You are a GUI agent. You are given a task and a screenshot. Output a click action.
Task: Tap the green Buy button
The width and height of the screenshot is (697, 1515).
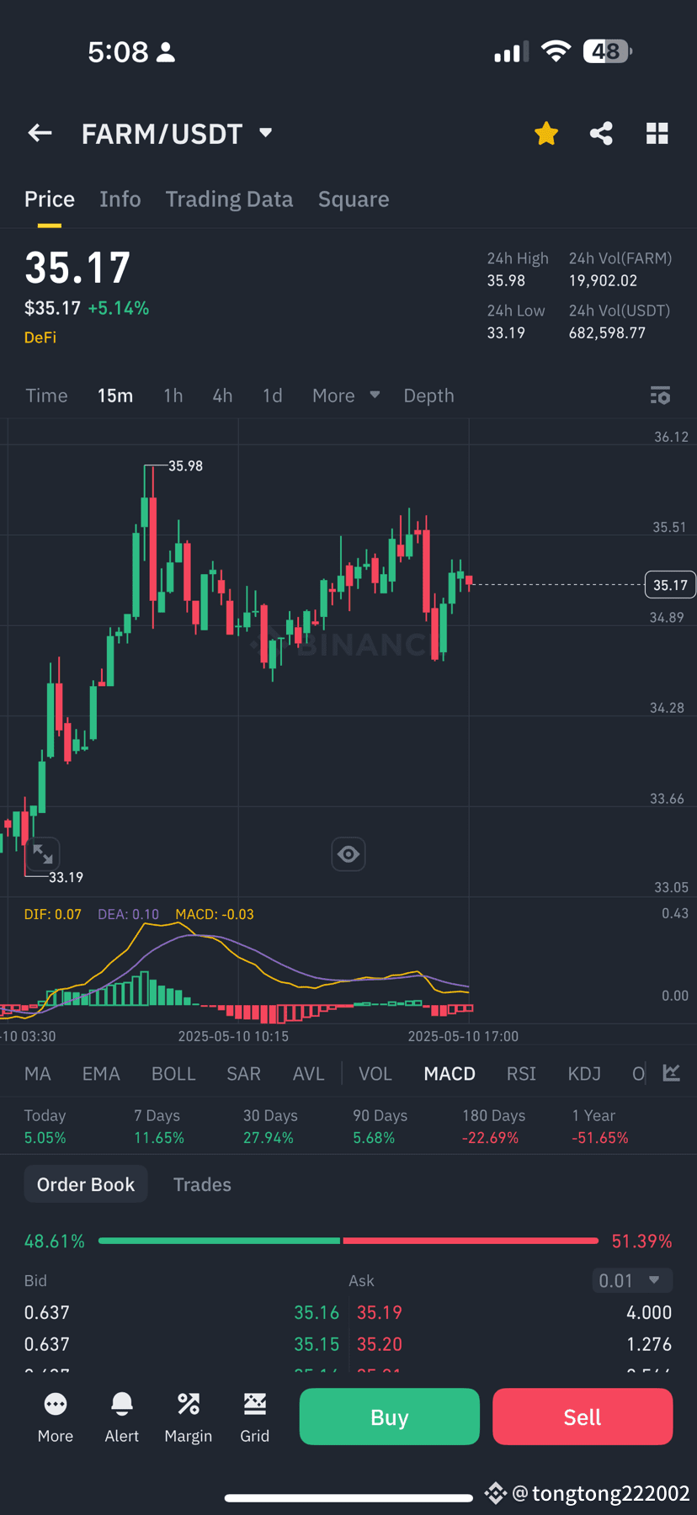pyautogui.click(x=390, y=1417)
